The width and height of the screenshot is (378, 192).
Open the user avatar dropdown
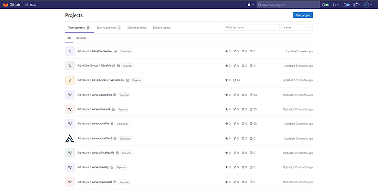click(x=368, y=5)
